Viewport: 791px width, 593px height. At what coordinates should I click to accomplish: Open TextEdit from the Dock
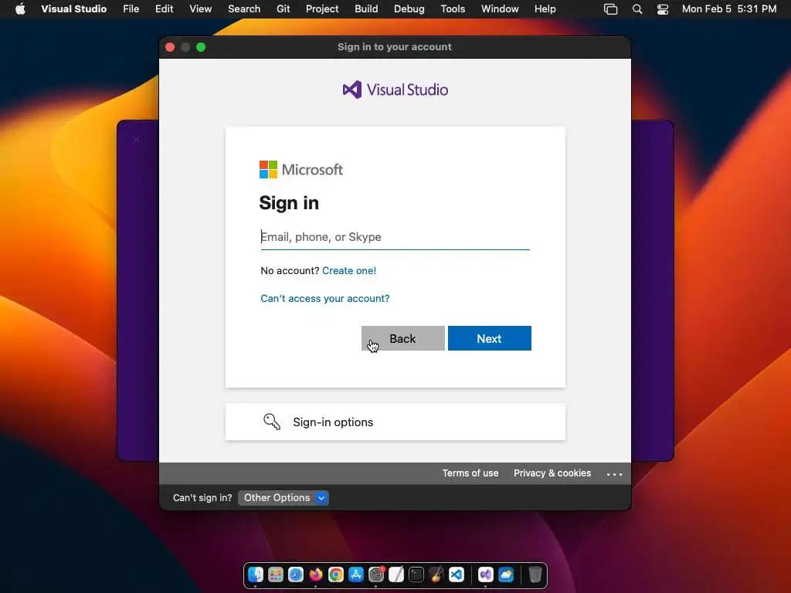click(x=396, y=574)
